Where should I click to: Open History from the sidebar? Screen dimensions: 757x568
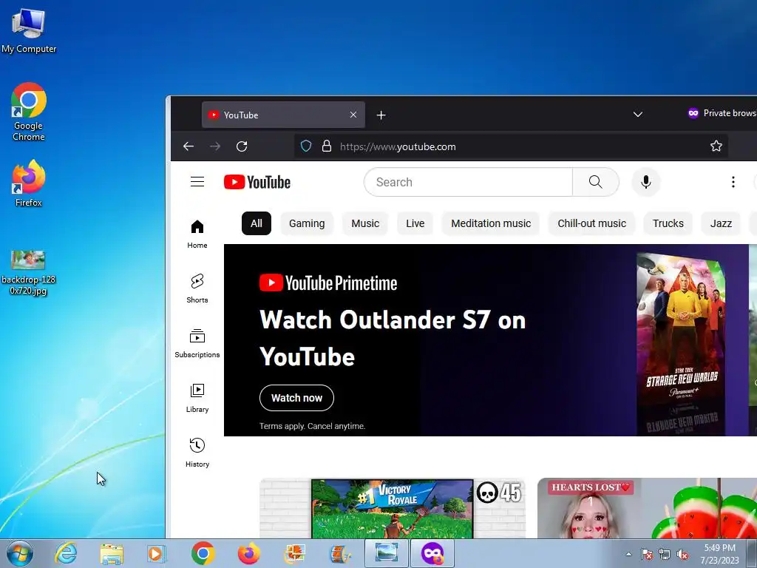pyautogui.click(x=197, y=453)
